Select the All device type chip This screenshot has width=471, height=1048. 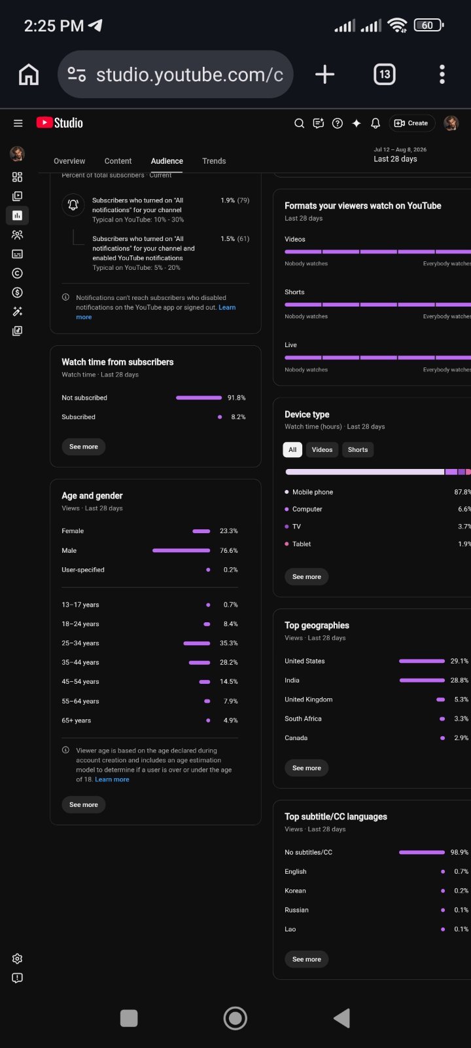click(292, 449)
